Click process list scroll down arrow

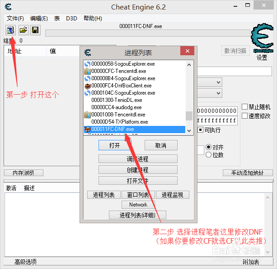189,131
